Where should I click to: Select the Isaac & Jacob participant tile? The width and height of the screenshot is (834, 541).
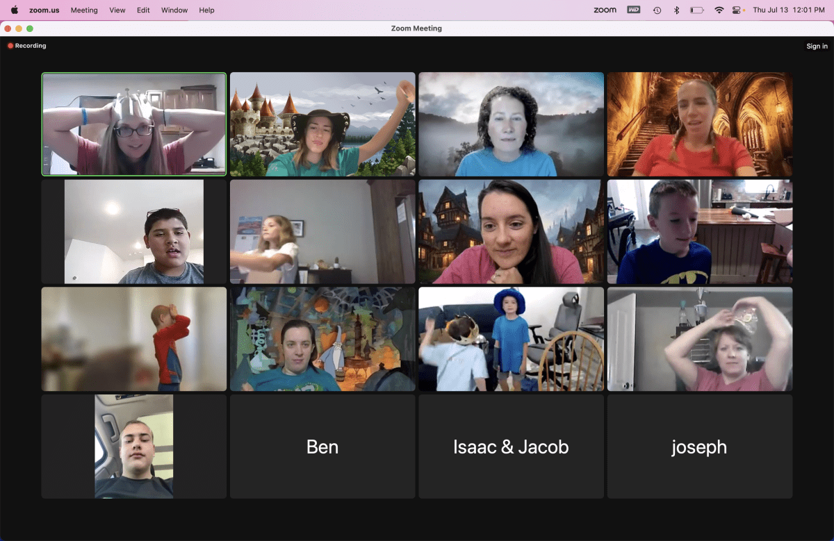[x=511, y=447]
